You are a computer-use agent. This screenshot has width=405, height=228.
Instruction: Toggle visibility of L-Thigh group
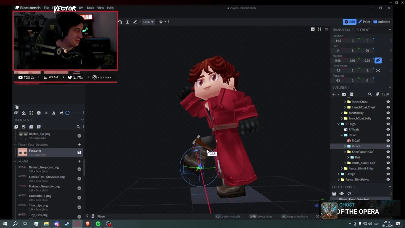pos(388,174)
